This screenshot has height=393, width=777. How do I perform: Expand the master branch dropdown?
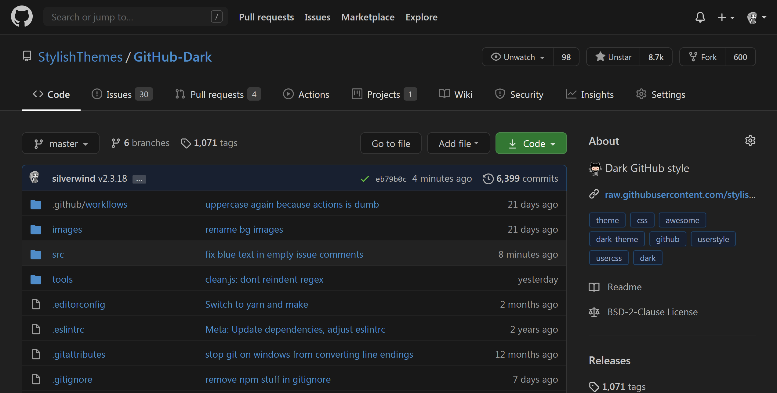click(x=60, y=143)
